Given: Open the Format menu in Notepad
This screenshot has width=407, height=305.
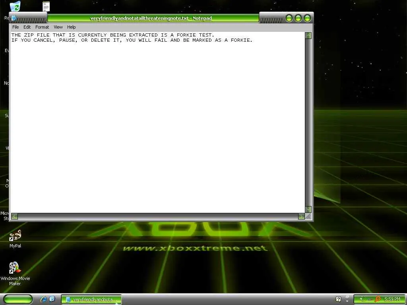Looking at the screenshot, I should 42,27.
